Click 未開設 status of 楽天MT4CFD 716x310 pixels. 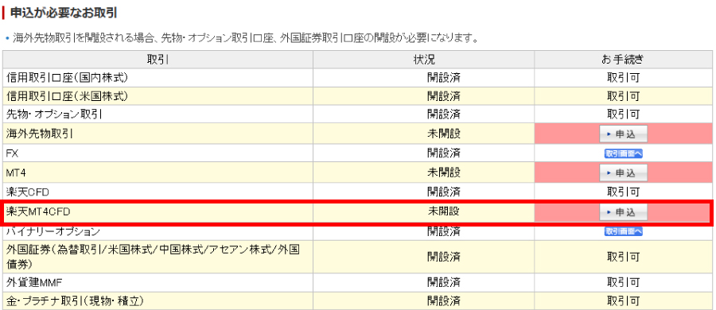click(444, 211)
